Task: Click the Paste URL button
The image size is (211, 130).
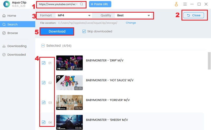Action: coord(100,4)
